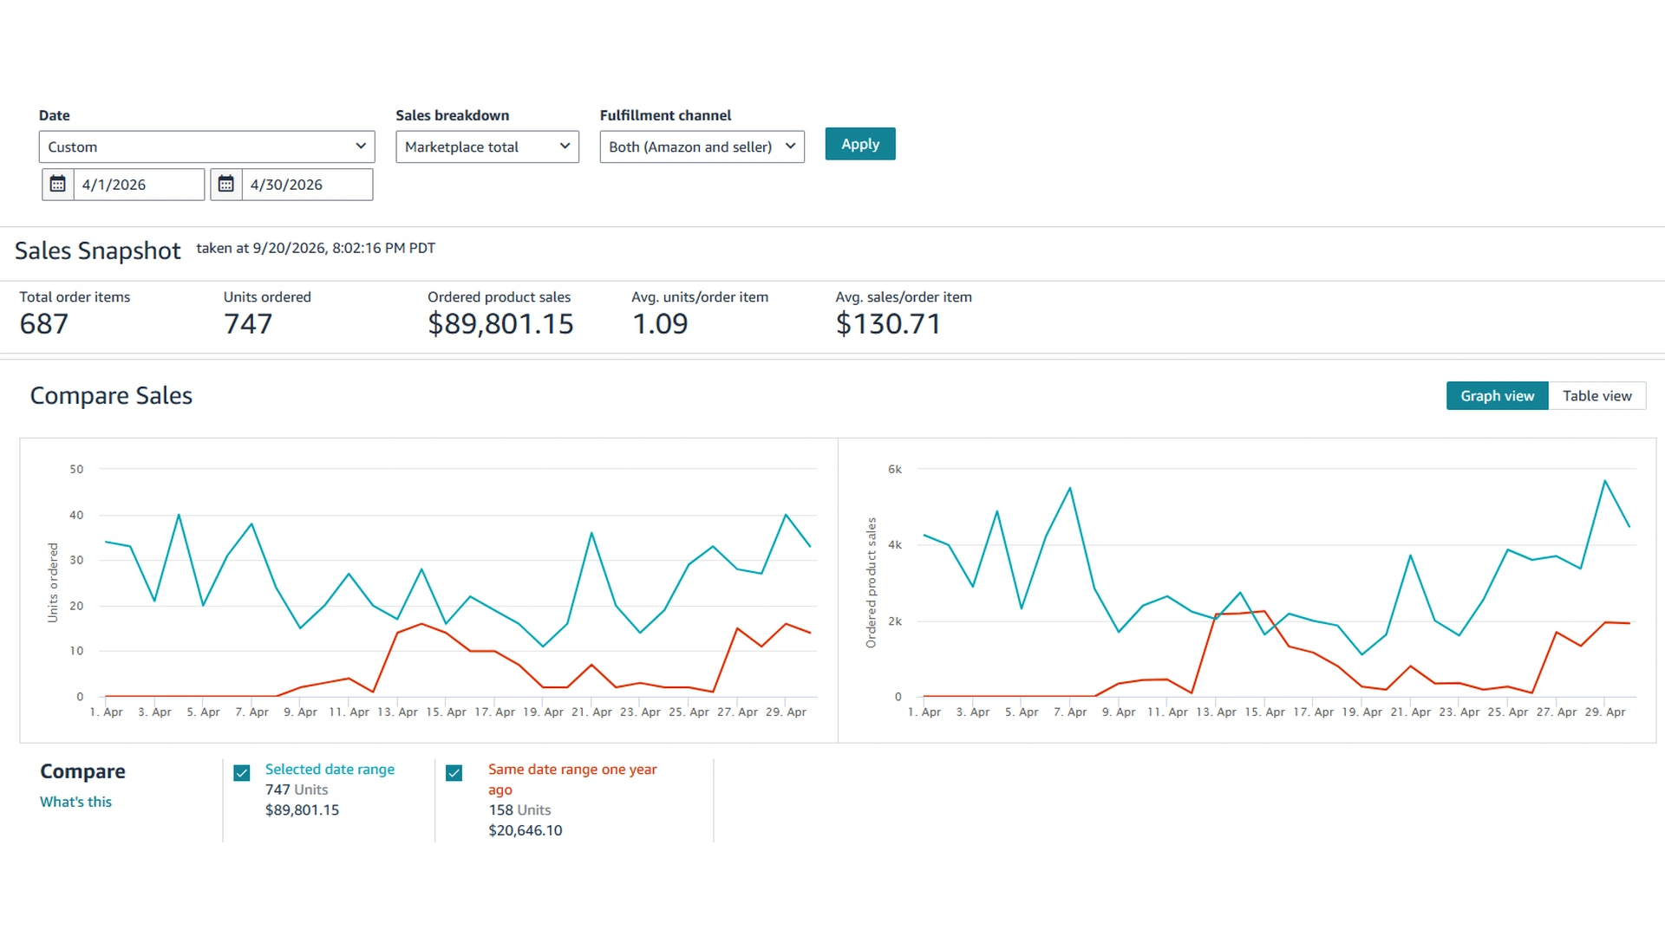Viewport: 1665px width, 936px height.
Task: Click the Compare Sales heading
Action: point(111,396)
